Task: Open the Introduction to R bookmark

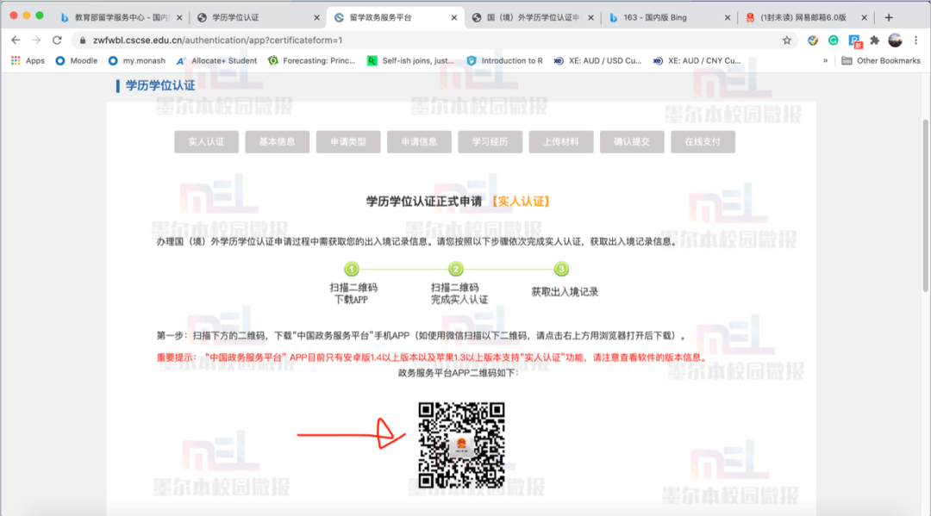Action: 504,60
